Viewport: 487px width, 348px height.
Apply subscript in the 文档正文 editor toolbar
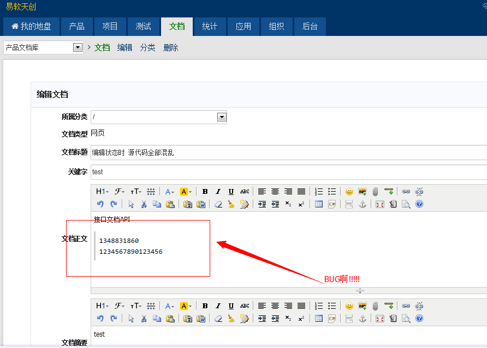point(288,204)
